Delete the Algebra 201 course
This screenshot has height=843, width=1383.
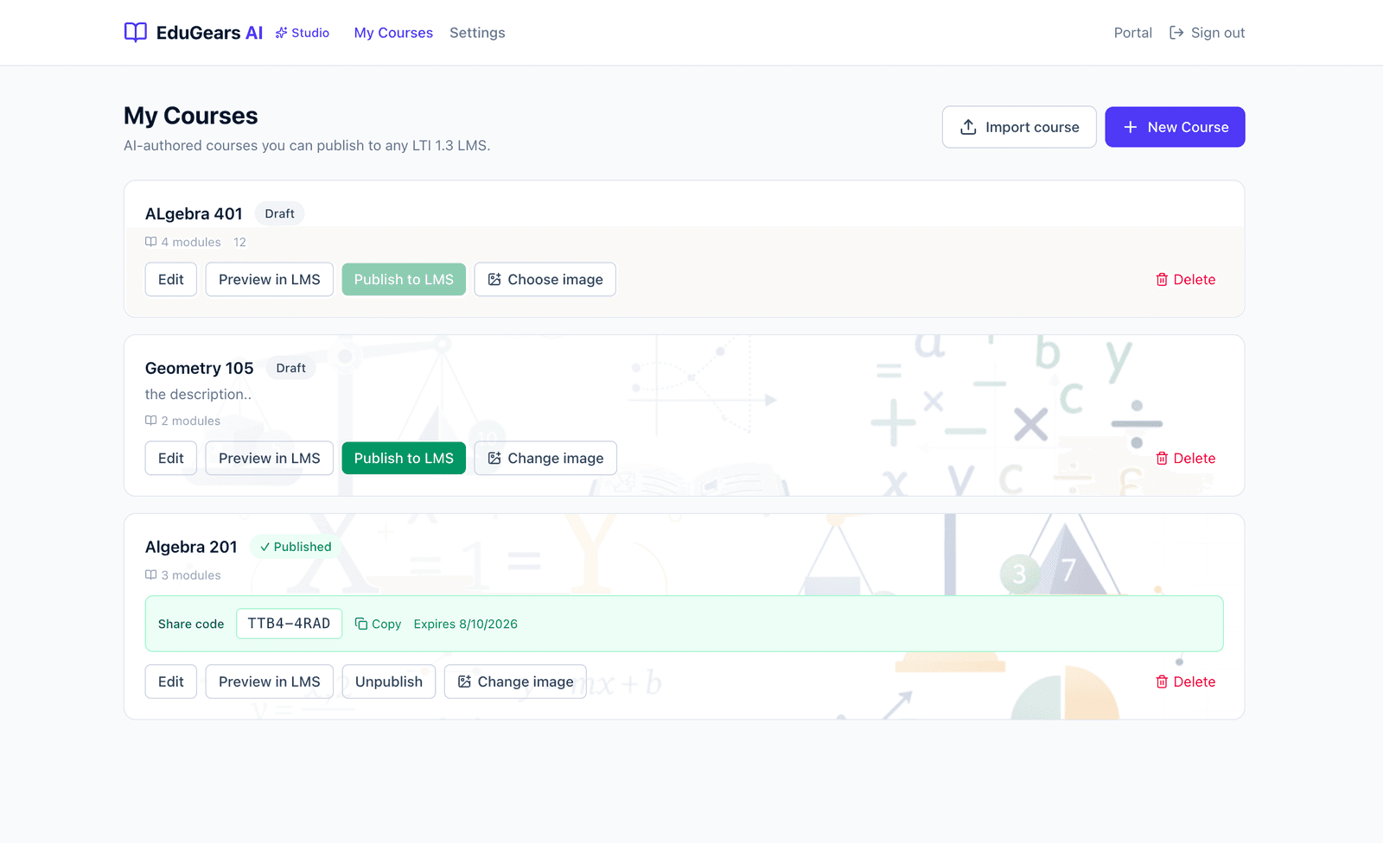[1186, 682]
